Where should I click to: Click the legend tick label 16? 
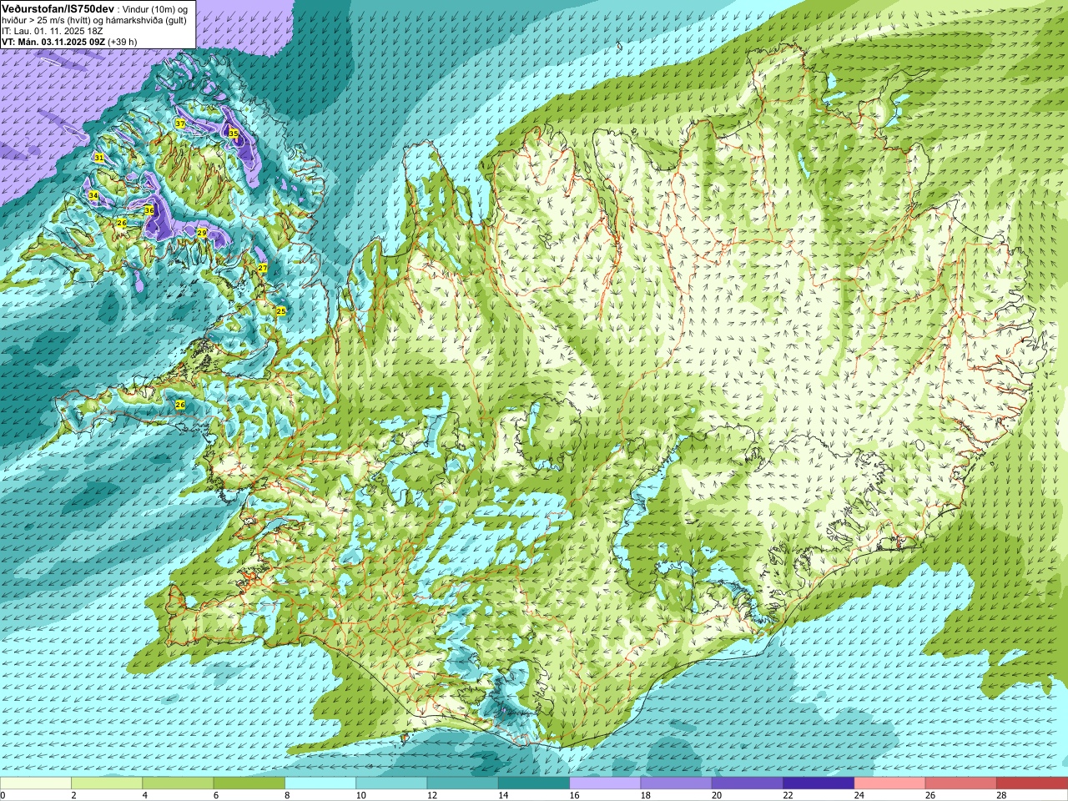pos(575,795)
